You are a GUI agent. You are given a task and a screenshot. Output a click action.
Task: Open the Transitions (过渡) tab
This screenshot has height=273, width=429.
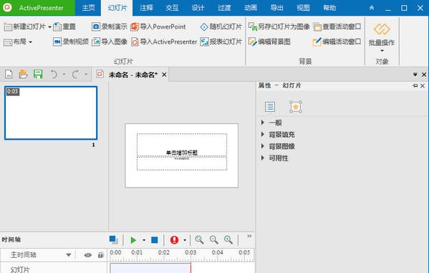pos(224,8)
